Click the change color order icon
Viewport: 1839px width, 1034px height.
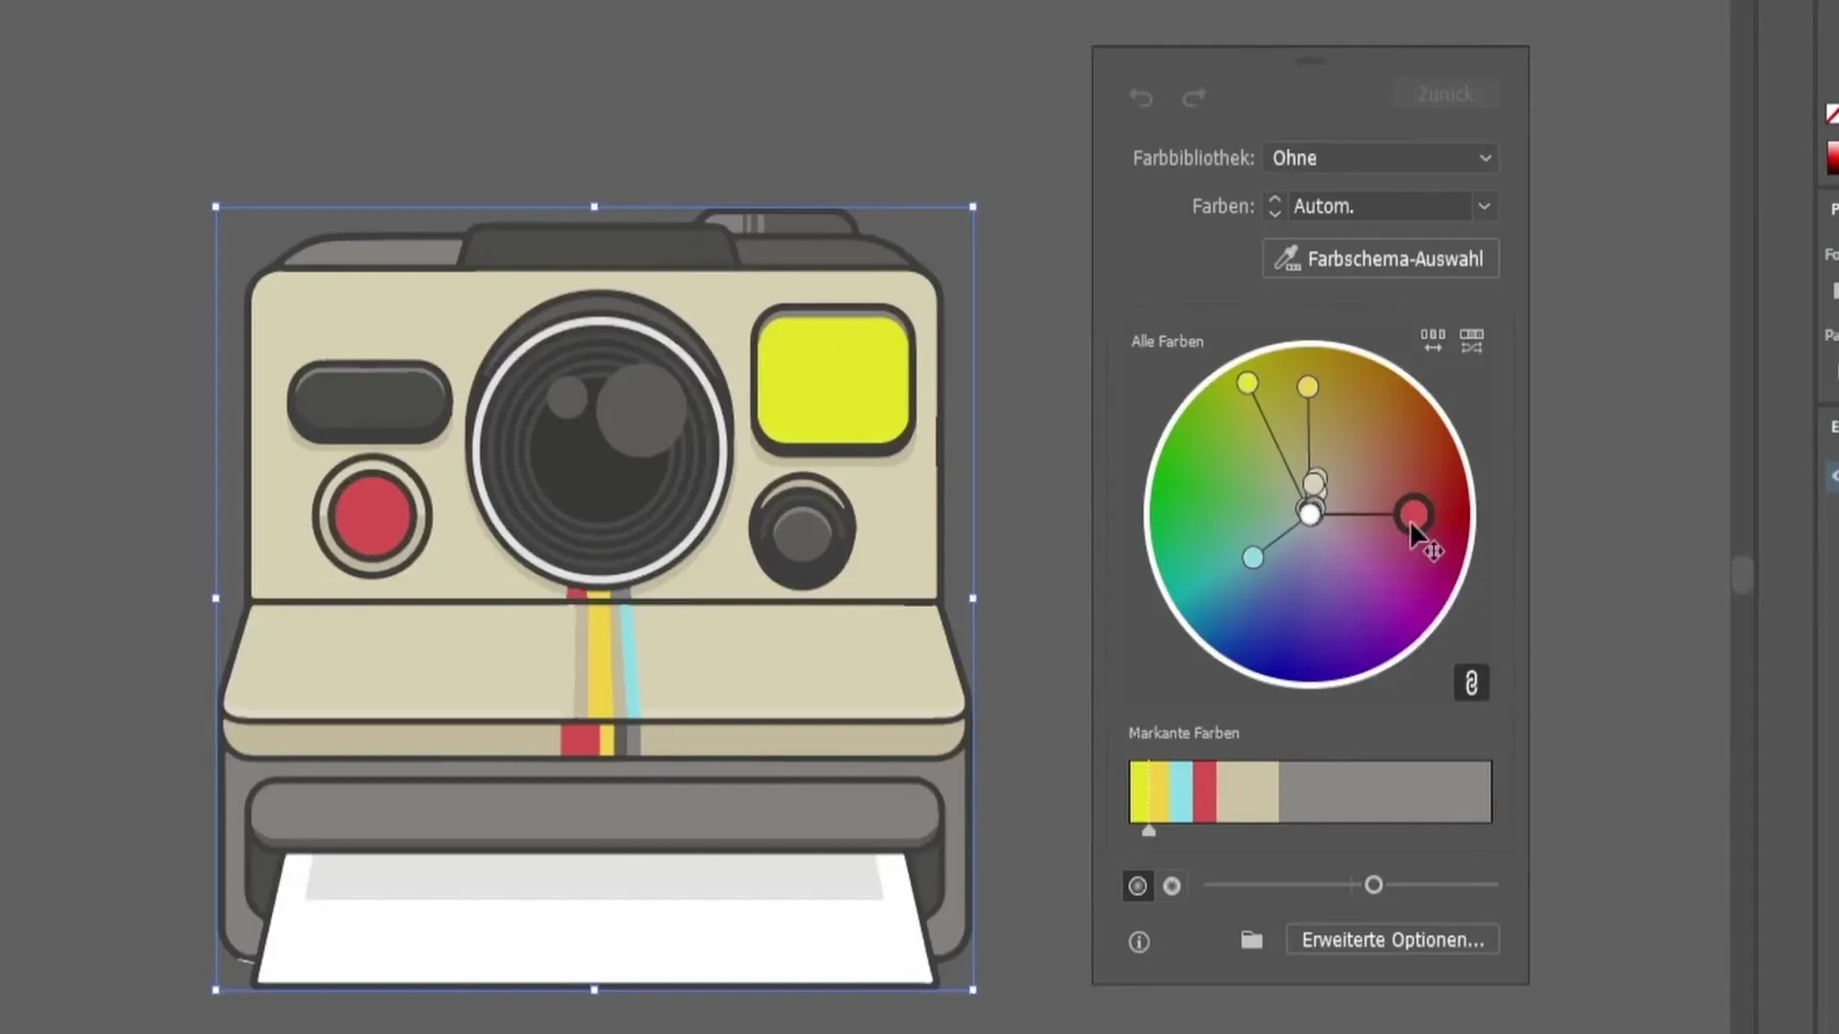pos(1433,340)
